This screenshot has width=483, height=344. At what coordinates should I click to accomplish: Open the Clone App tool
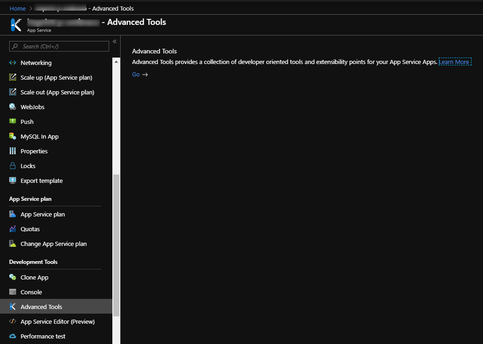point(34,277)
